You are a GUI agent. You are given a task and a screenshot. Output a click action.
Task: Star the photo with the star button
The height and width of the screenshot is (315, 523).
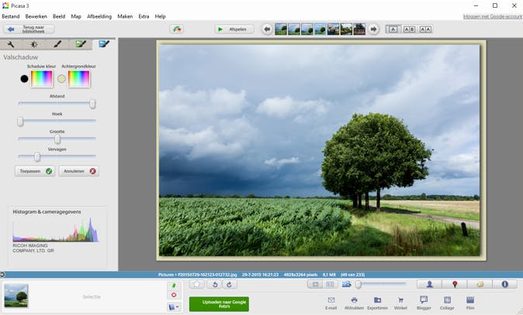pyautogui.click(x=197, y=284)
